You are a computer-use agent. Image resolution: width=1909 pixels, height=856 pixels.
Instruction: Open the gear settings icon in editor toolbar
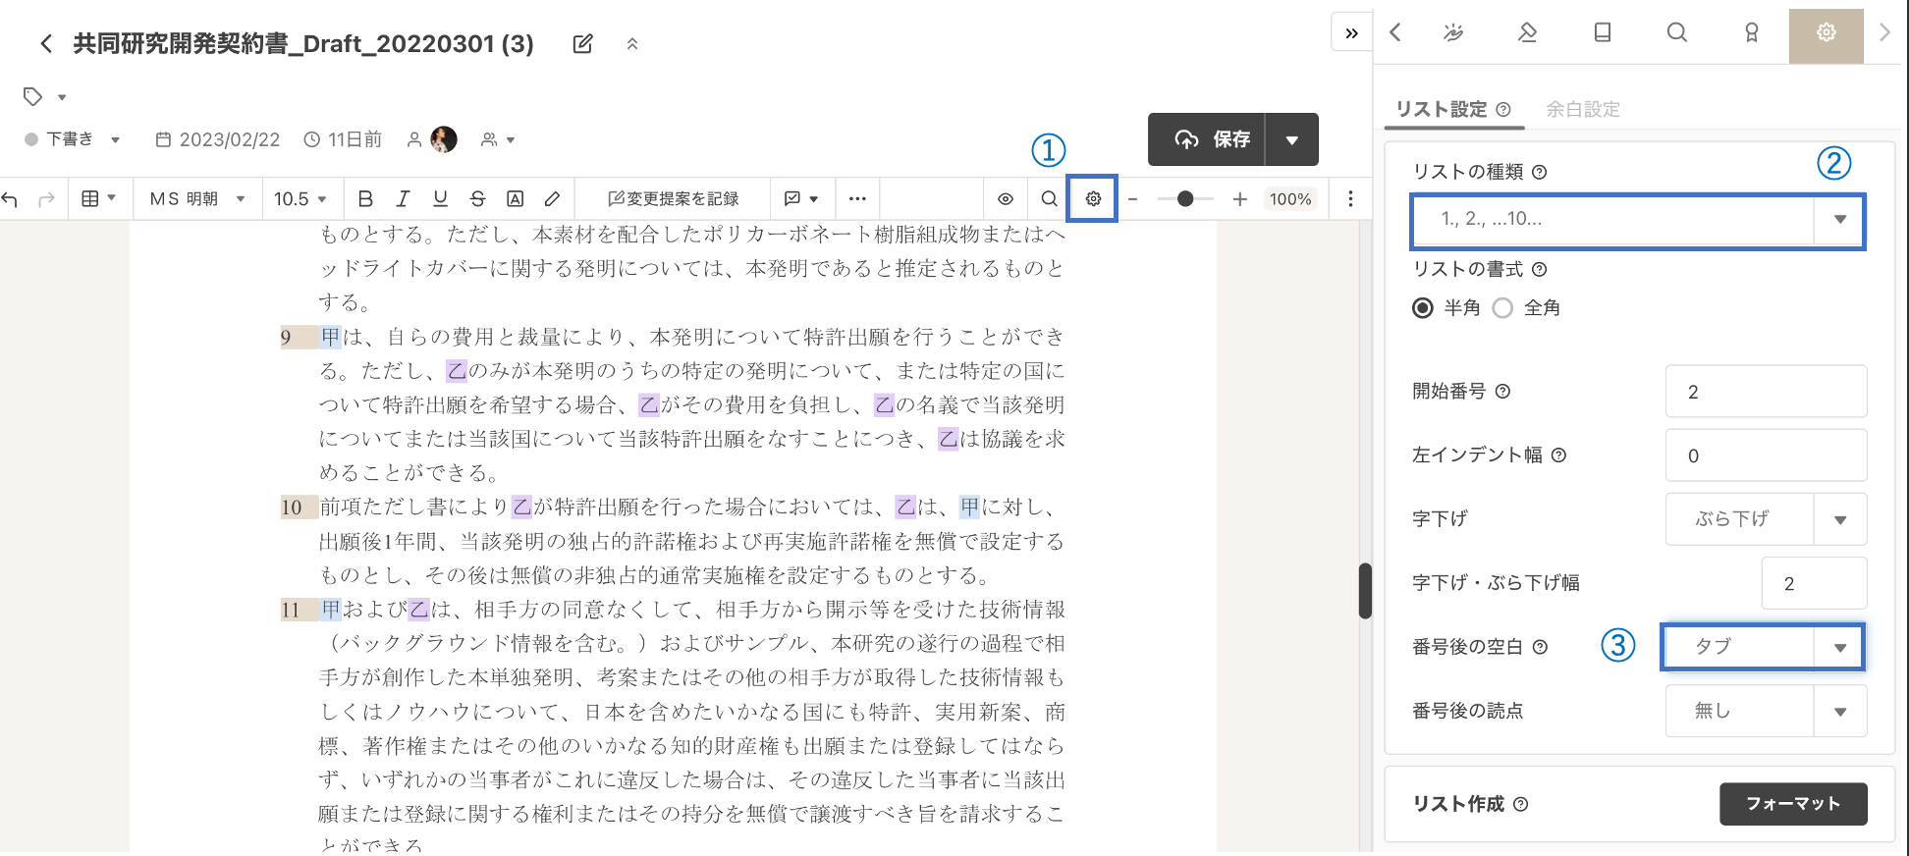[x=1093, y=199]
